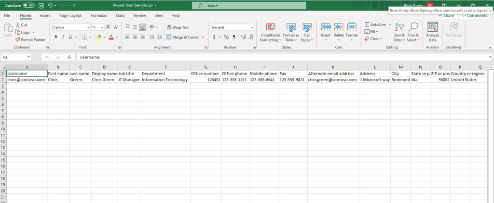Click the Decrease Font Size icon
This screenshot has width=494, height=203.
116,27
